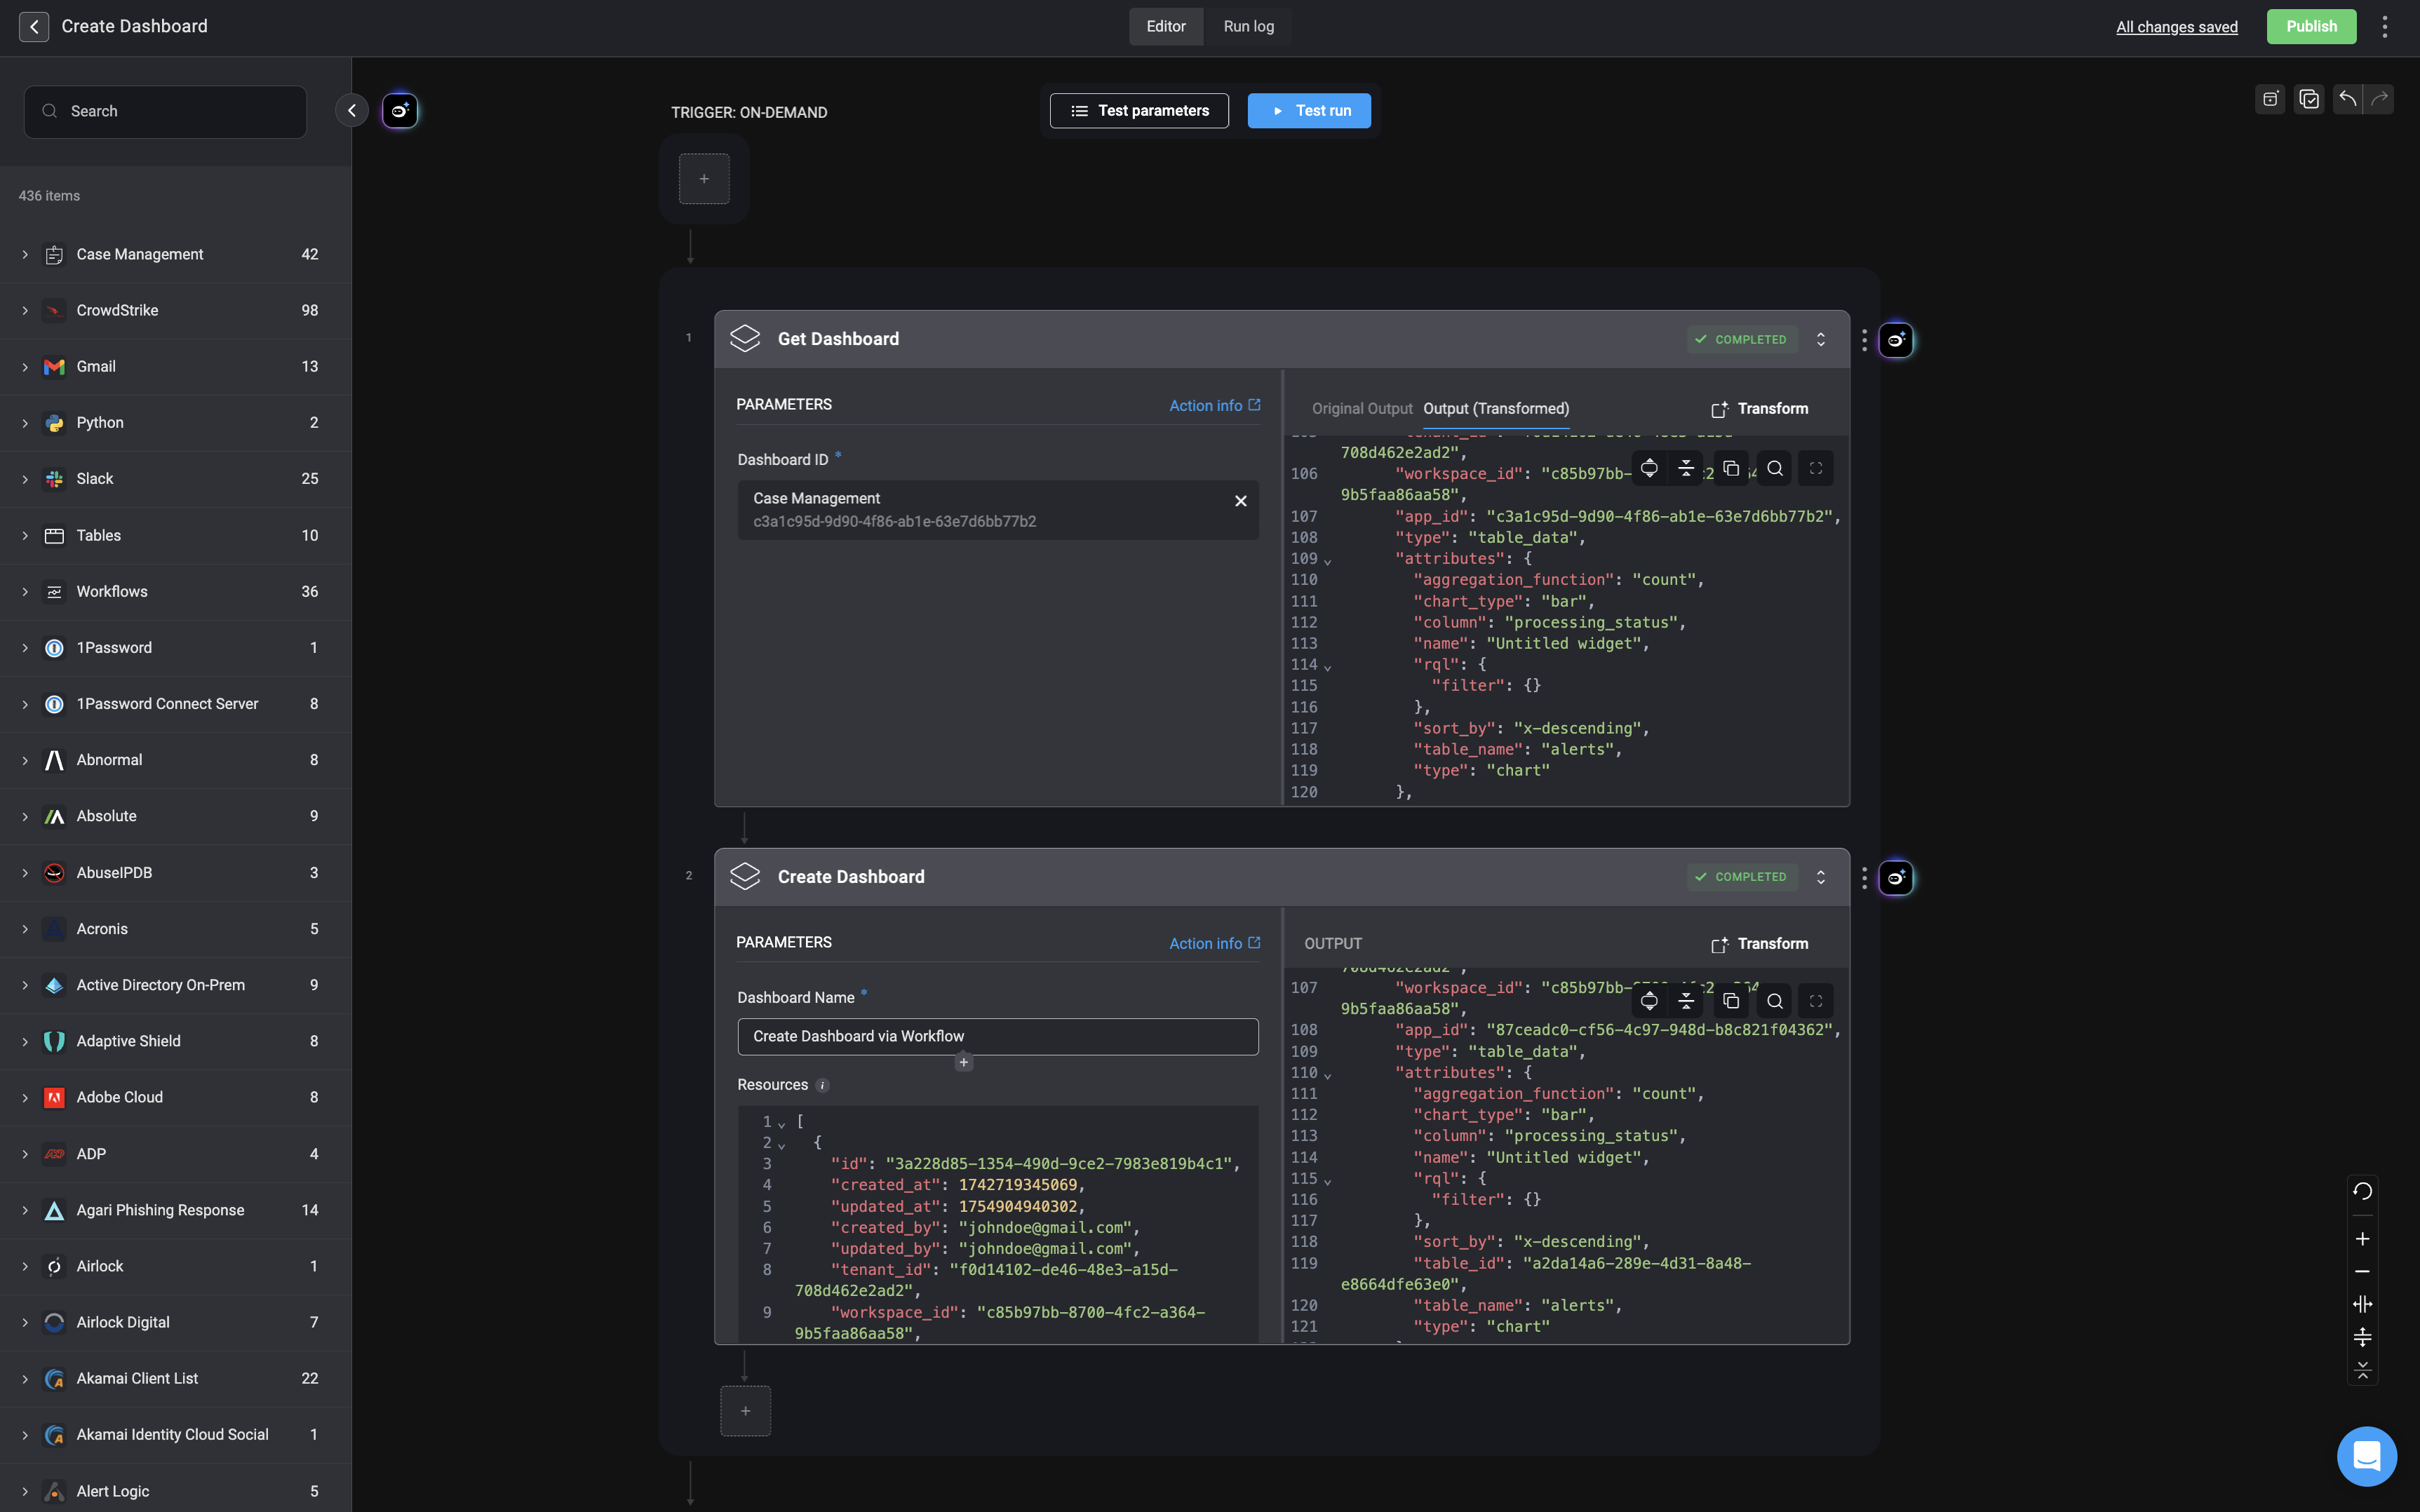Open three-dot menu for Create Dashboard step
This screenshot has height=1512, width=2420.
[x=1864, y=877]
